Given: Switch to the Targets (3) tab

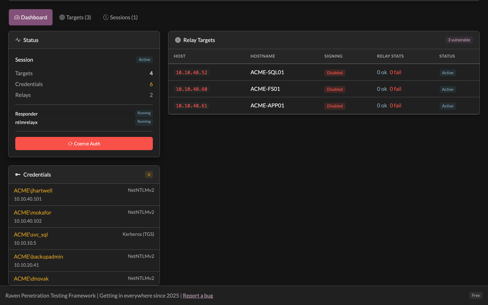Looking at the screenshot, I should (75, 17).
